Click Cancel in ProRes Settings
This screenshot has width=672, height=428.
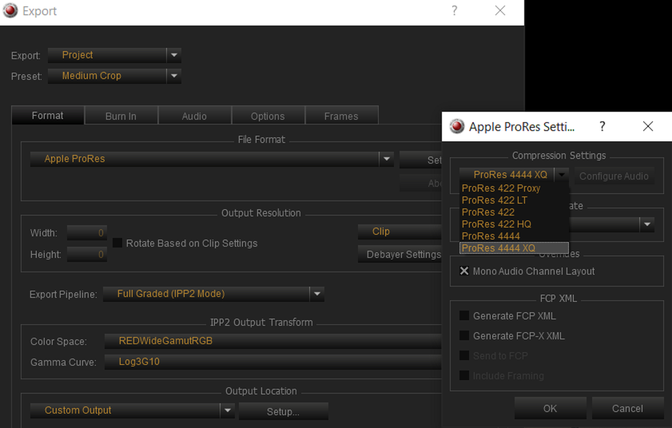tap(628, 408)
